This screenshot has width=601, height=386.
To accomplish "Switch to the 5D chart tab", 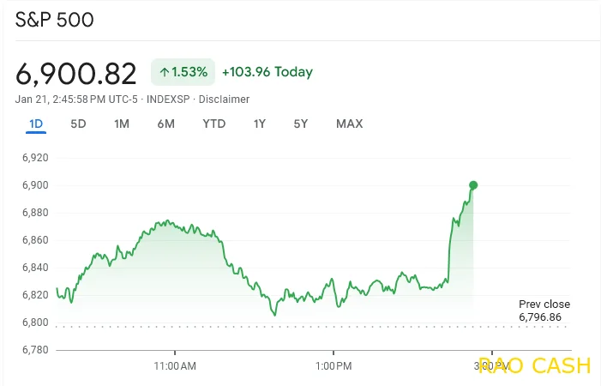I will click(78, 124).
